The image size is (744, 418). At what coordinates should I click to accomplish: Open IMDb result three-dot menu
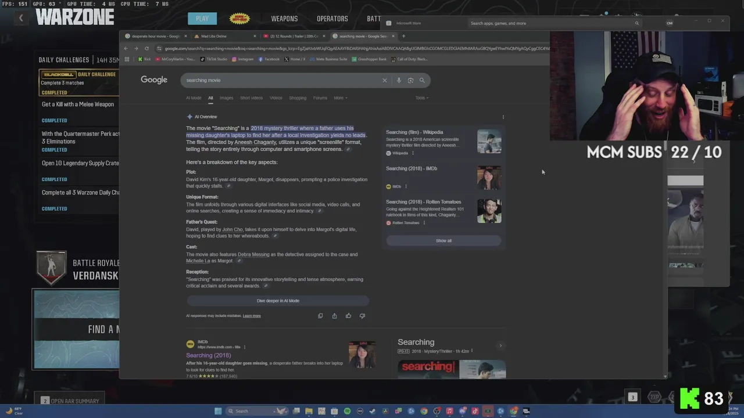click(244, 347)
